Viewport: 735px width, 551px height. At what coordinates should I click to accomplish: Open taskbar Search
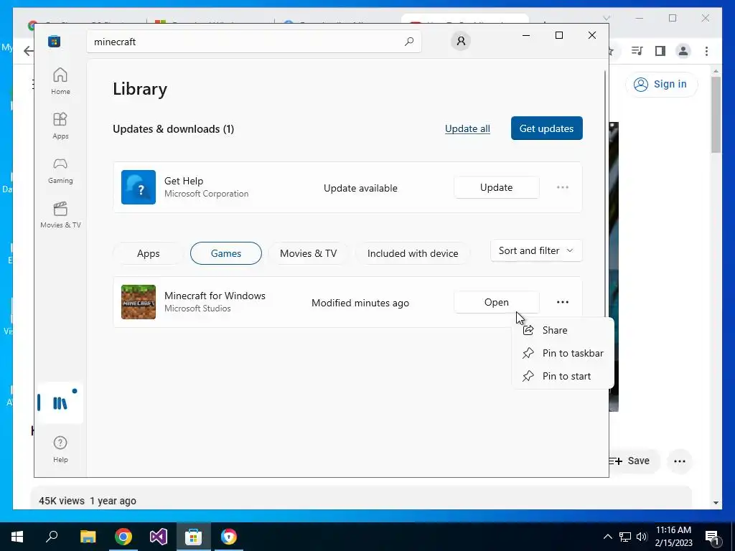(52, 537)
